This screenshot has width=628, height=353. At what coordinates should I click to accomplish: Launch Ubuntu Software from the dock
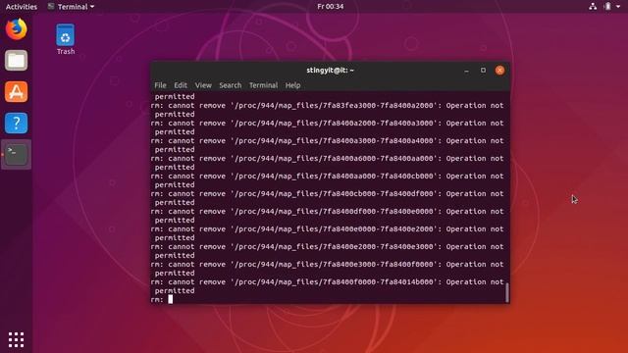click(x=16, y=91)
